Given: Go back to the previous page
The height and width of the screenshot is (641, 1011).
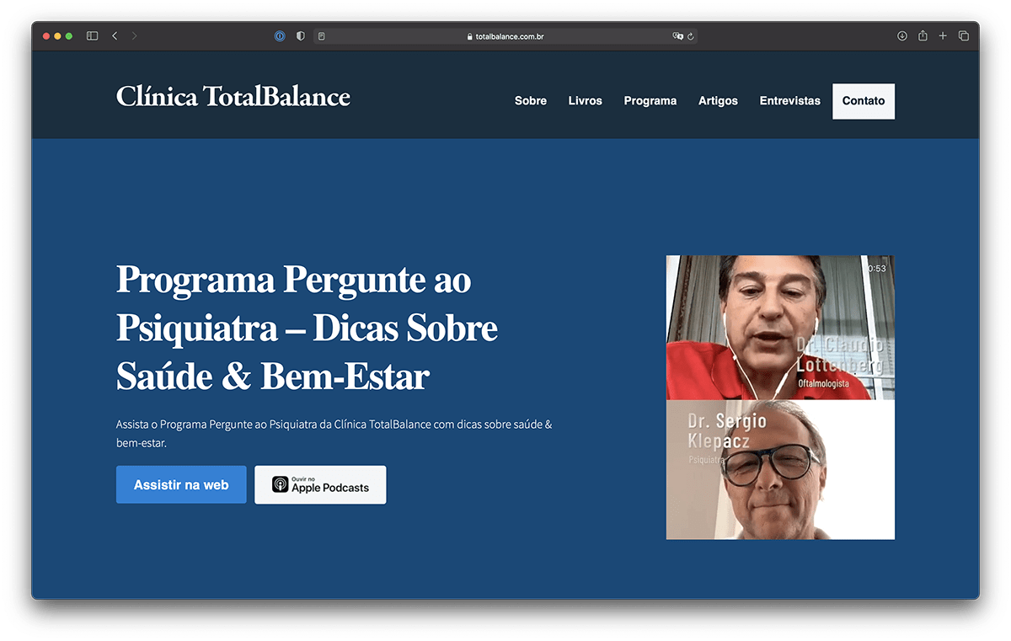Looking at the screenshot, I should tap(115, 36).
